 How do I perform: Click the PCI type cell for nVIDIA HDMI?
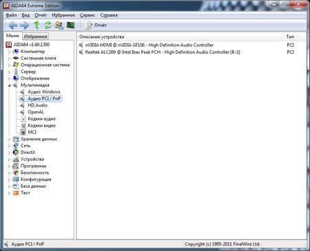point(290,45)
